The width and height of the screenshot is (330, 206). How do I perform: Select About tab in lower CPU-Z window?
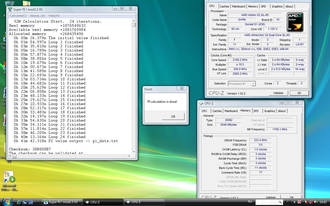pos(282,111)
